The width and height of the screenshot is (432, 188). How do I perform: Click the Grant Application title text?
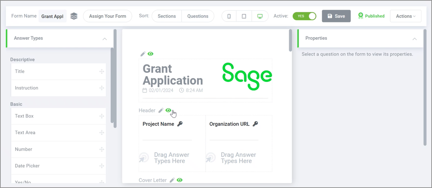coord(173,75)
